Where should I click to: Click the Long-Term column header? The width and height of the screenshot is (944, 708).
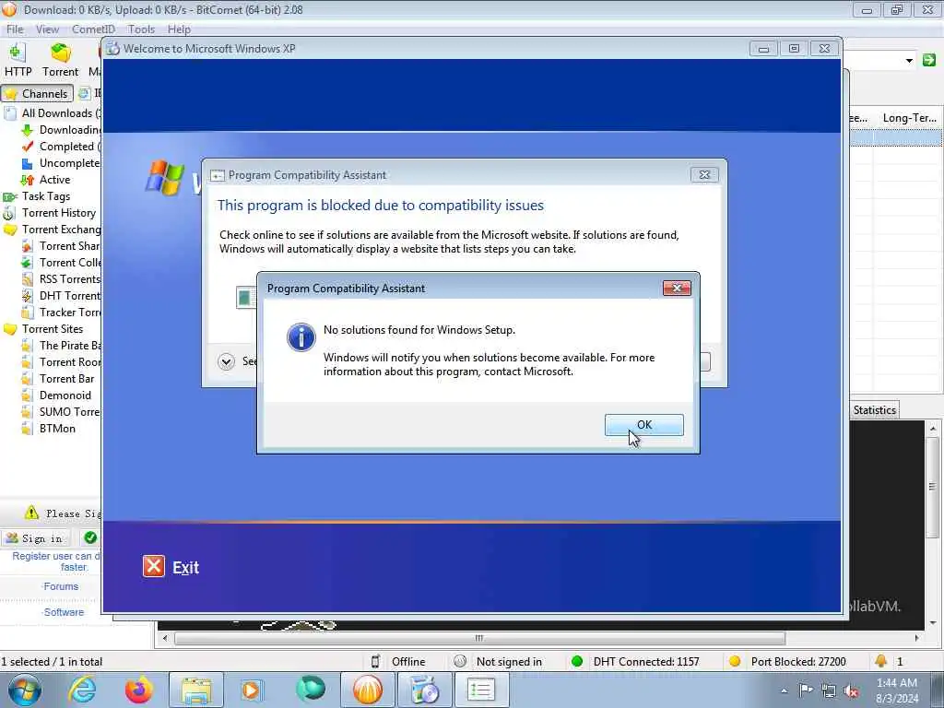pos(909,118)
